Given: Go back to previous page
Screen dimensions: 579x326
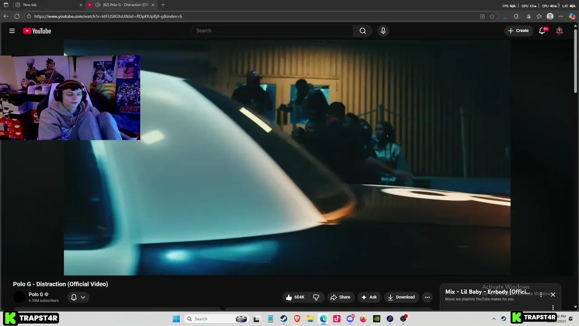Looking at the screenshot, I should [x=6, y=16].
